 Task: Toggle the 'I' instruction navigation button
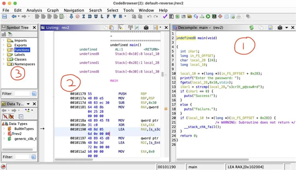[84, 17]
